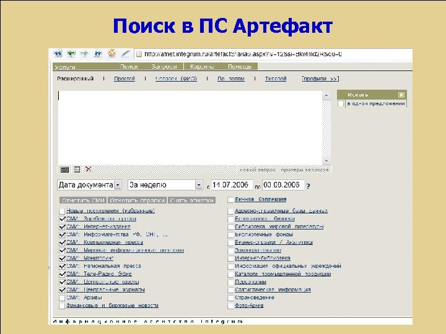This screenshot has width=446, height=334.
Task: Click the fast-forward browser icon
Action: (98, 53)
